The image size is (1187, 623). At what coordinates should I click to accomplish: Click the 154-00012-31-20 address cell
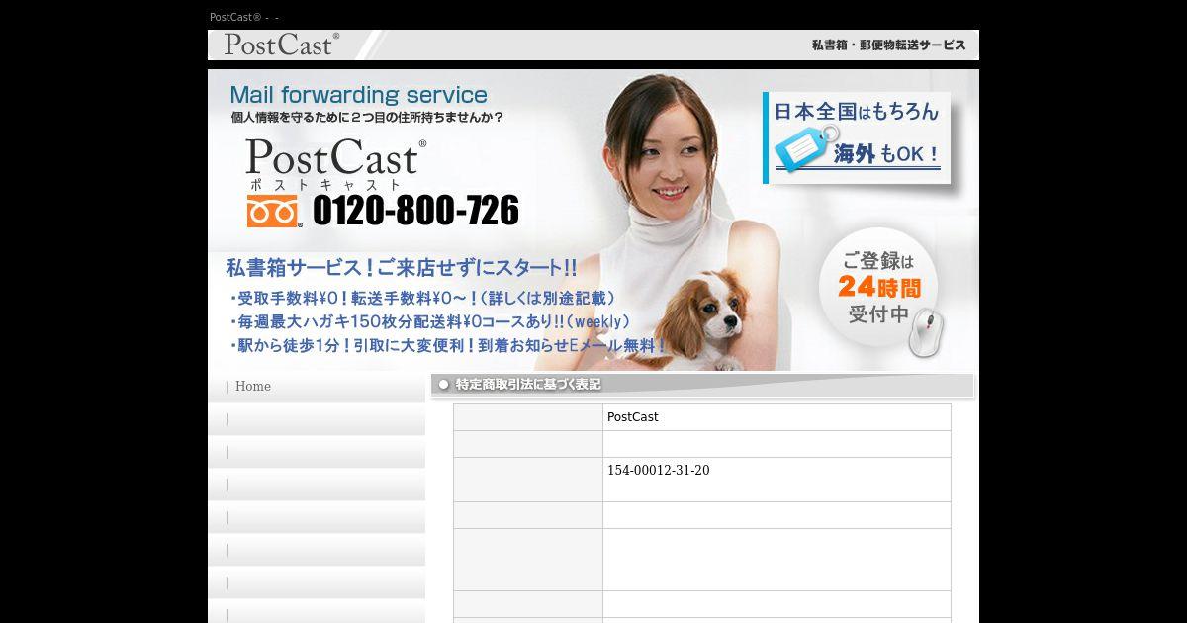coord(776,480)
